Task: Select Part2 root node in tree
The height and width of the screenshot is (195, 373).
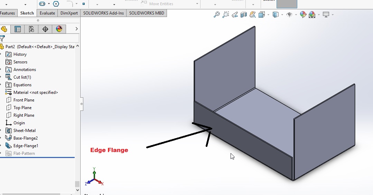Action: pyautogui.click(x=38, y=47)
